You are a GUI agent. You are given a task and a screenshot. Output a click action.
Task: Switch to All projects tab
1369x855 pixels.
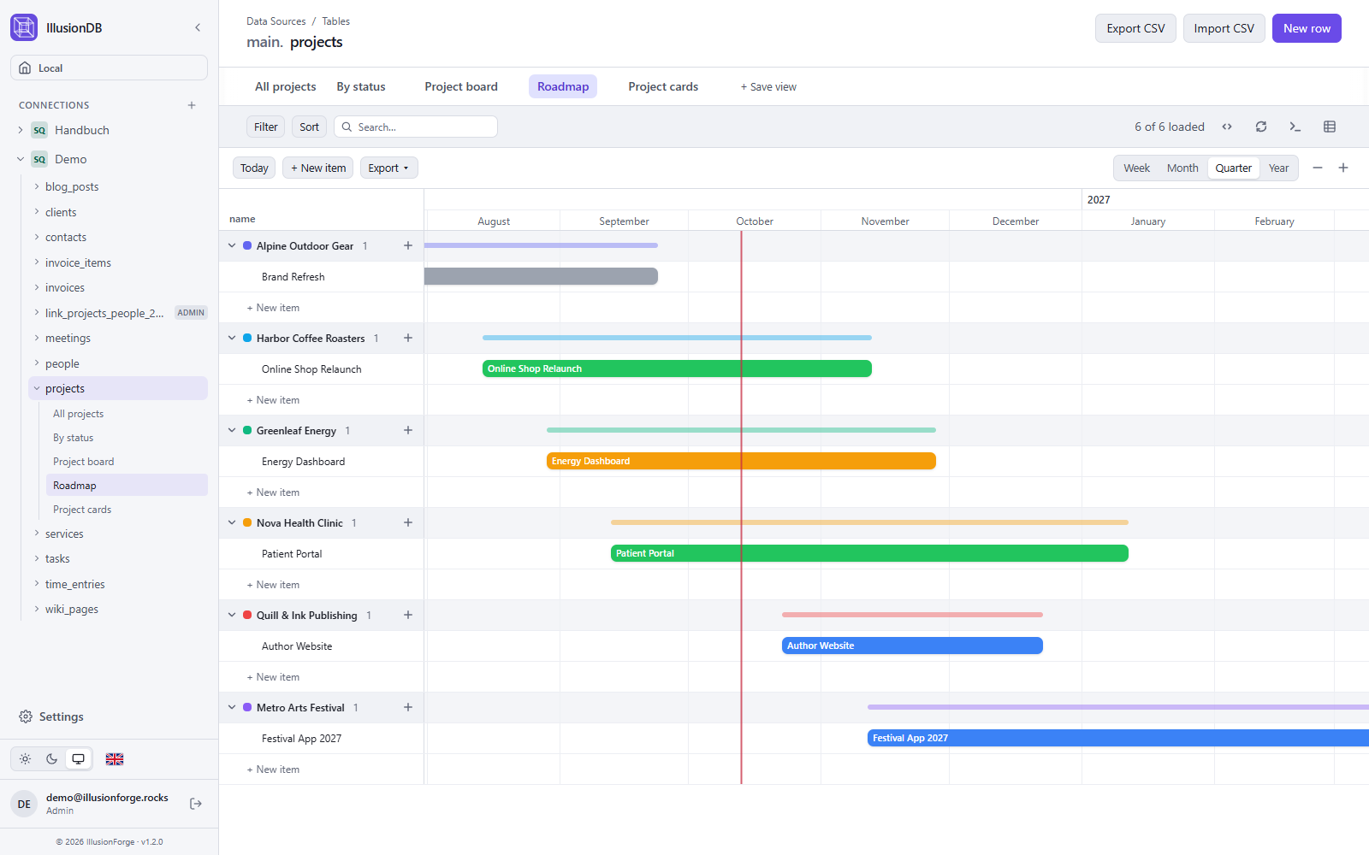[285, 86]
